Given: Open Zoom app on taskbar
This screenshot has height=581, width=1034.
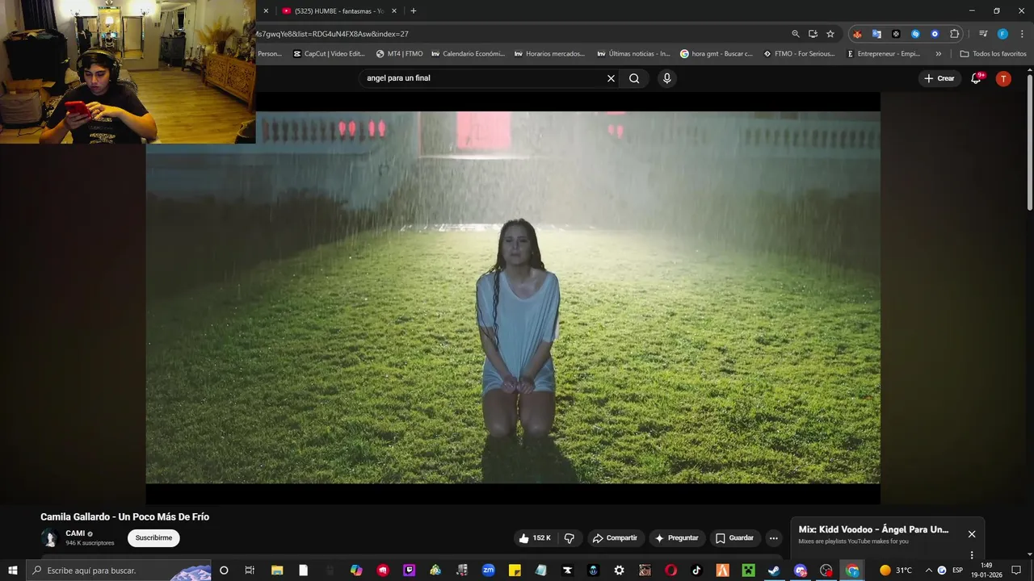Looking at the screenshot, I should pyautogui.click(x=488, y=571).
